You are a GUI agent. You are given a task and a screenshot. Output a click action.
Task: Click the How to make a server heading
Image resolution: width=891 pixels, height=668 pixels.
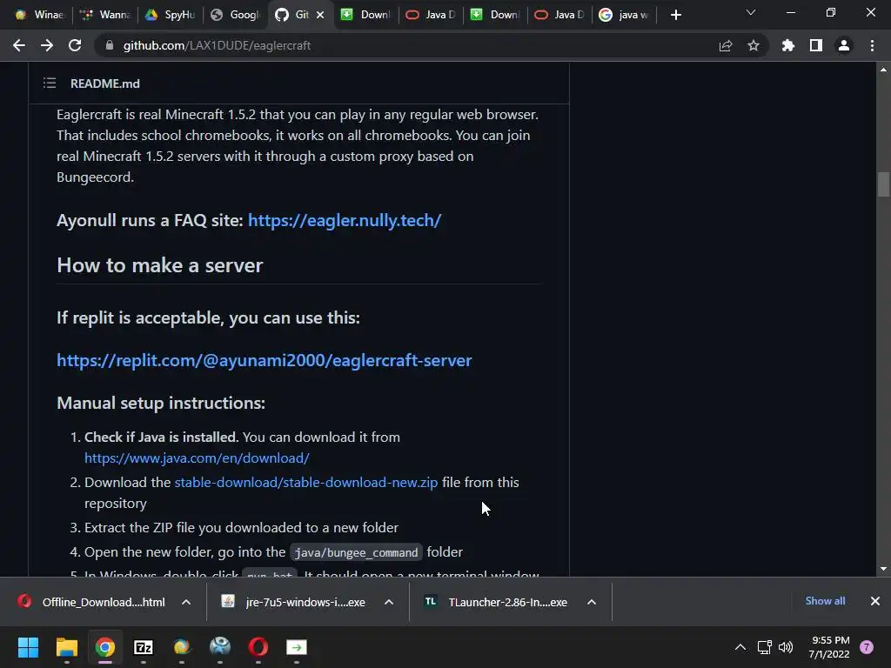pos(160,265)
